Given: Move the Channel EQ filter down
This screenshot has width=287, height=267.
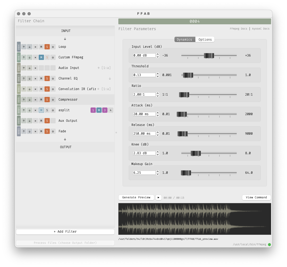Looking at the screenshot, I should [30, 78].
